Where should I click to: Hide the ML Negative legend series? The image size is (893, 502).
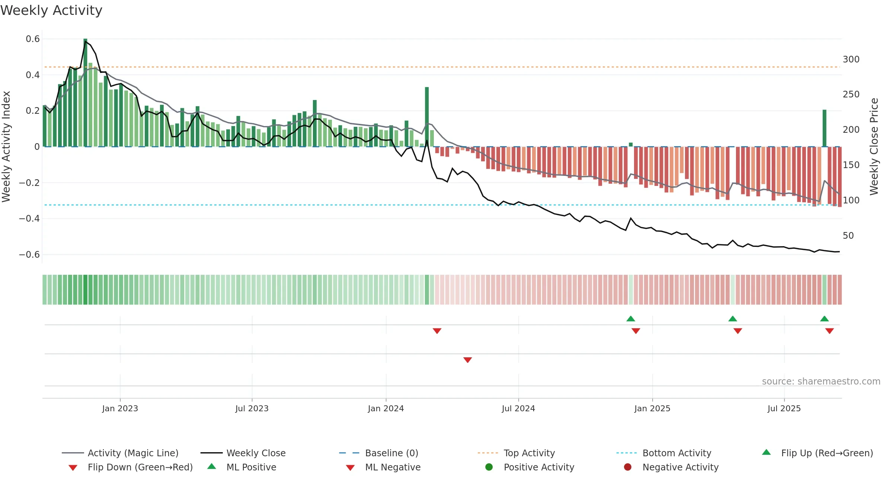click(383, 467)
